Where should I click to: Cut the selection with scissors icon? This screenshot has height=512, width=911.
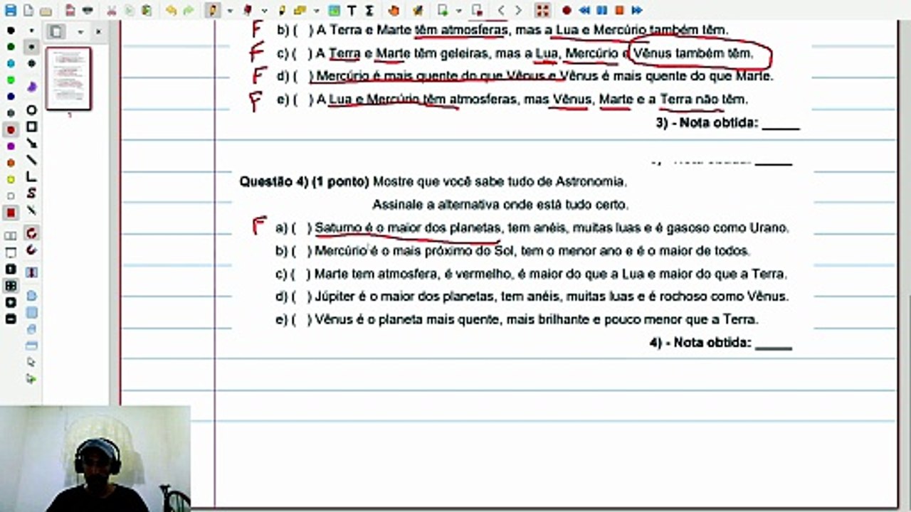point(112,11)
